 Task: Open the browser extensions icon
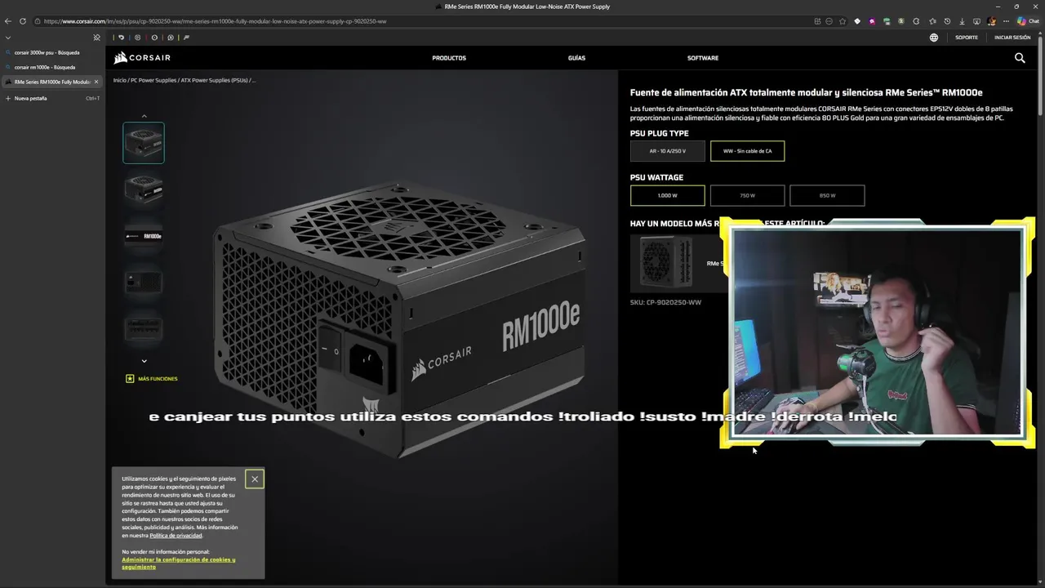tap(916, 21)
